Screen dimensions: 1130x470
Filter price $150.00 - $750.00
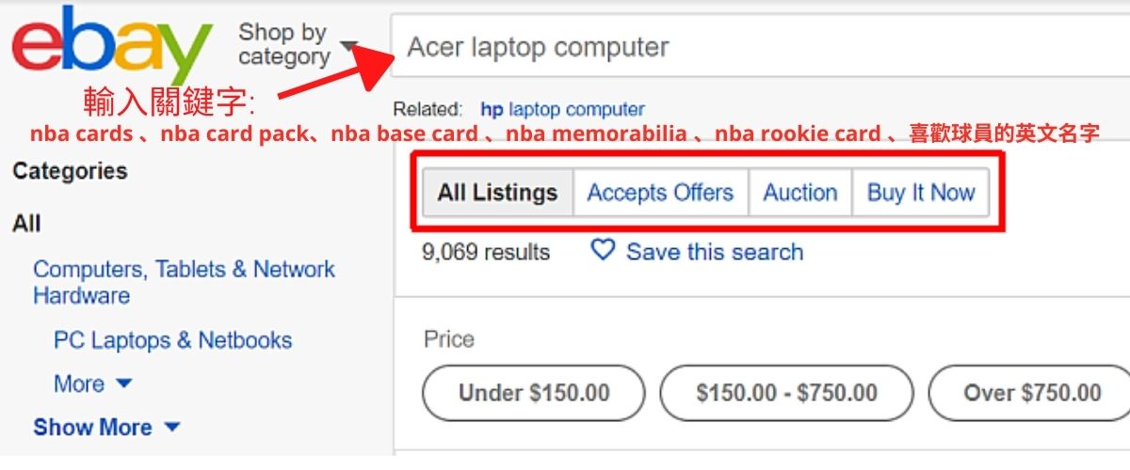(786, 392)
